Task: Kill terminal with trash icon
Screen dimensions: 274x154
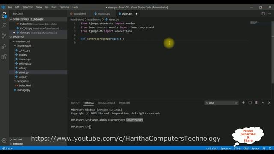Action: 256,103
